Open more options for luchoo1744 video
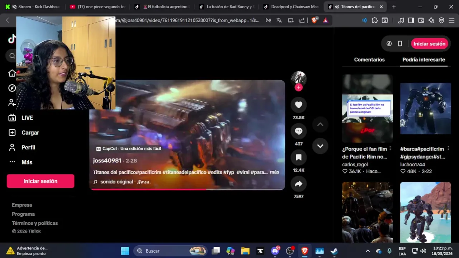The width and height of the screenshot is (459, 258). pos(448,148)
